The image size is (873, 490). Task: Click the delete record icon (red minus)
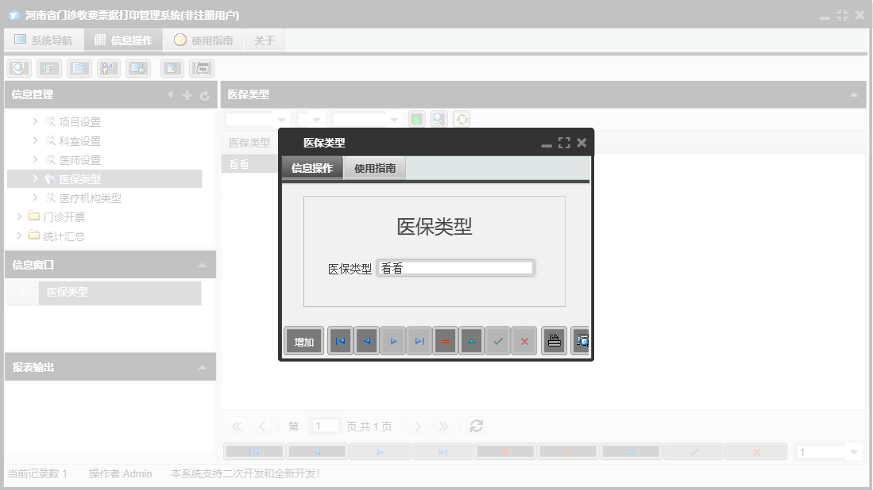[445, 341]
